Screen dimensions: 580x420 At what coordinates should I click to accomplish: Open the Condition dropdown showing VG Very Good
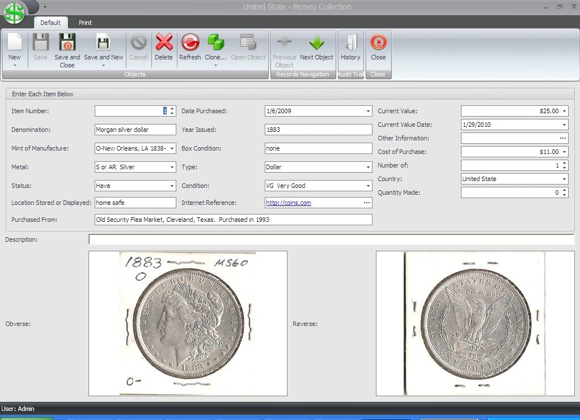pos(367,186)
